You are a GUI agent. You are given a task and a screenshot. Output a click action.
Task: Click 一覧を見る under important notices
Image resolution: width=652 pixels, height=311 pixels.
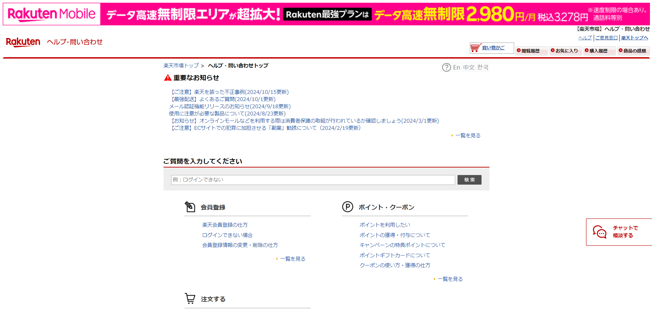click(x=468, y=136)
